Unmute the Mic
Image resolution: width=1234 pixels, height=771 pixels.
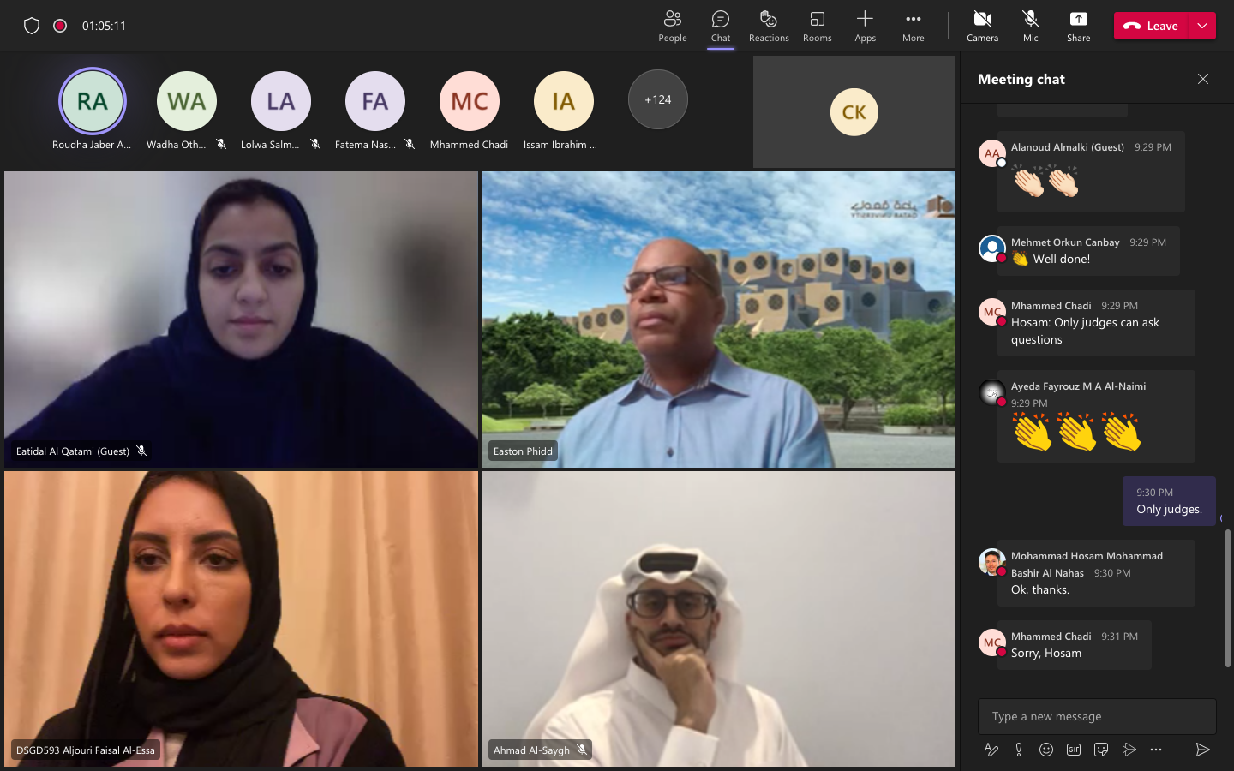(x=1030, y=26)
